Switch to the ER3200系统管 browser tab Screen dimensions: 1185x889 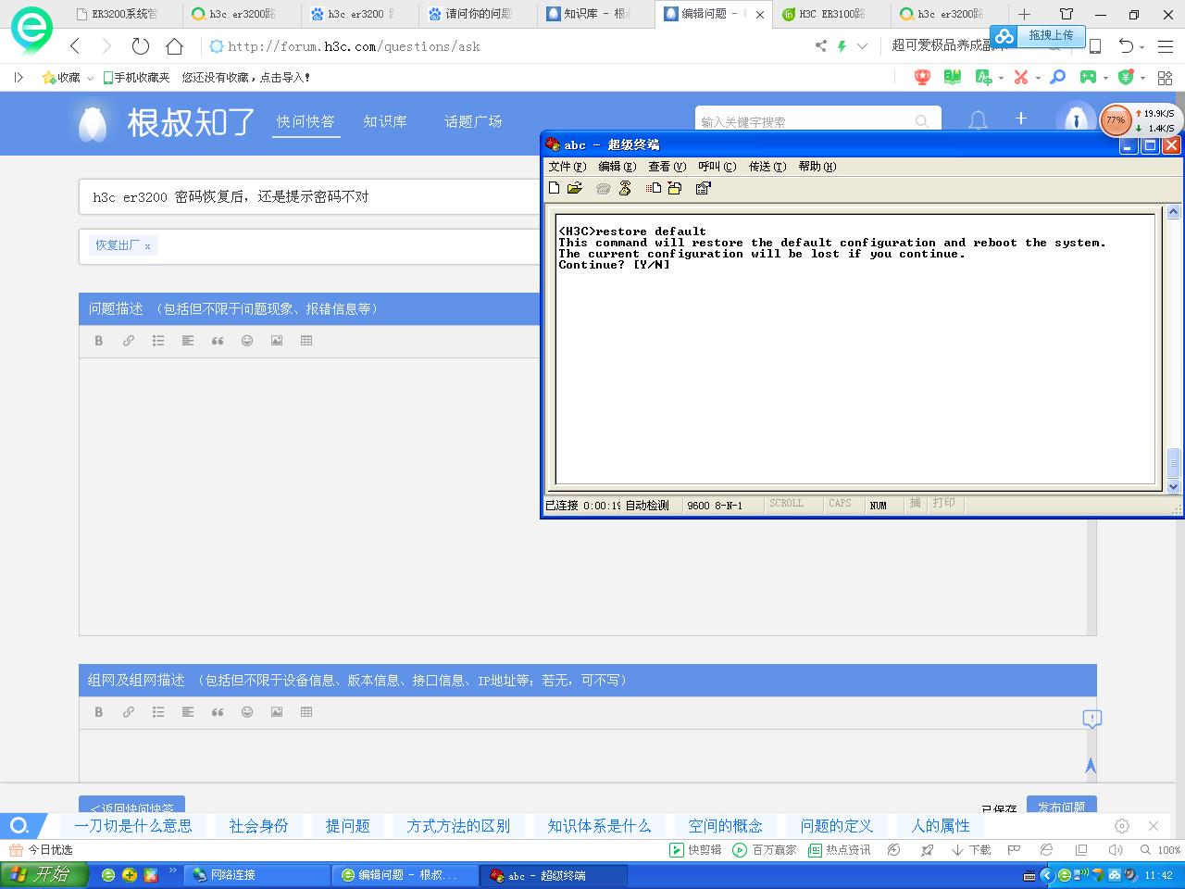[x=123, y=14]
